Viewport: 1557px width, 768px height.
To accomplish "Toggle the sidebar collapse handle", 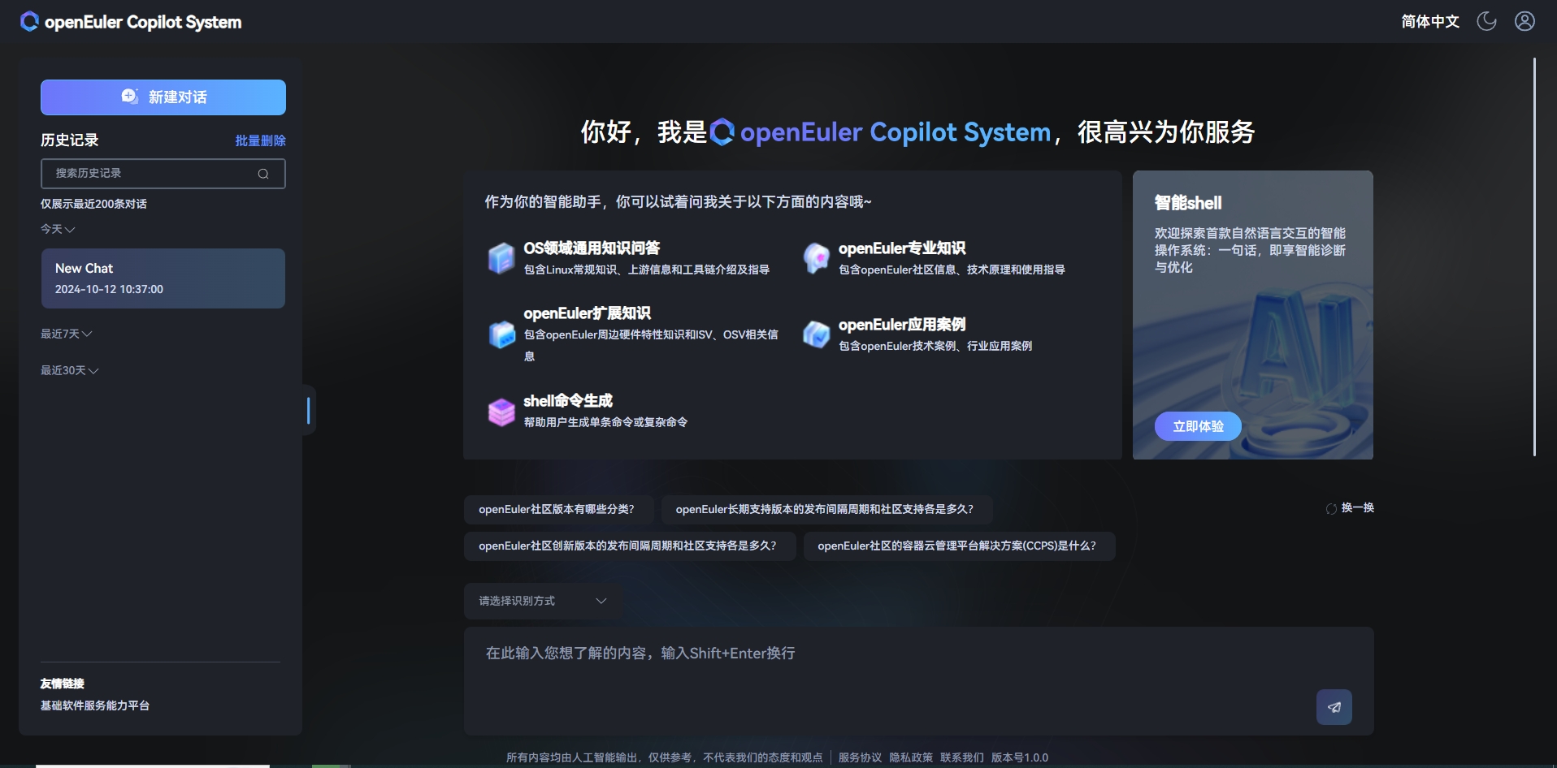I will pos(308,410).
